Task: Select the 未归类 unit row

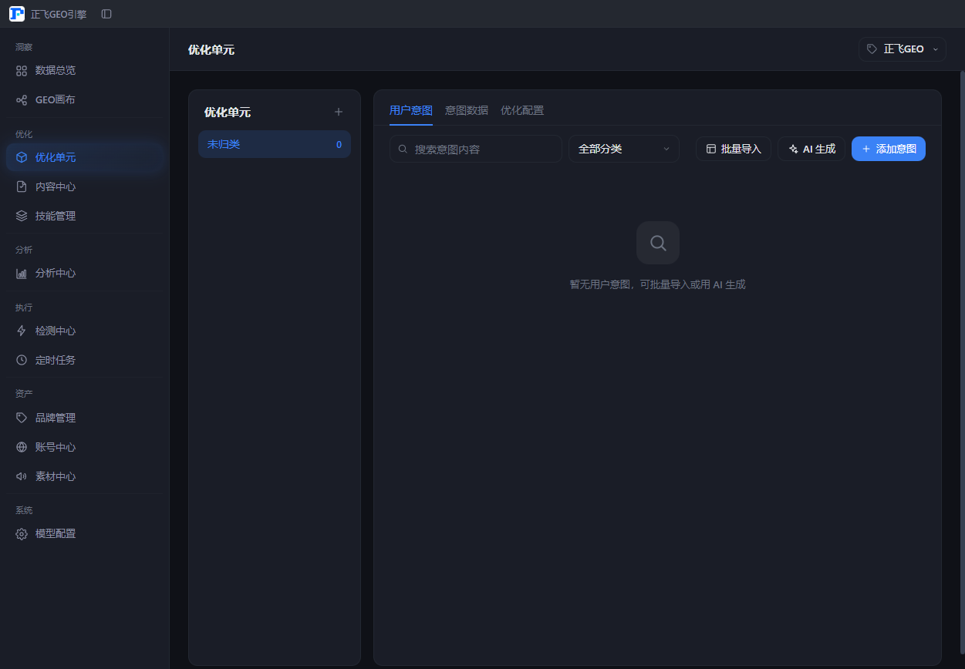Action: click(x=275, y=144)
